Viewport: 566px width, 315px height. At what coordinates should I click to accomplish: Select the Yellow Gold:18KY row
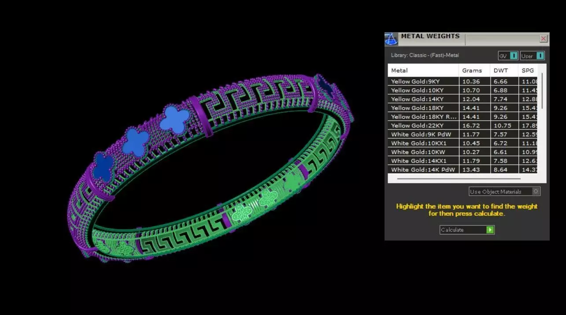click(462, 108)
